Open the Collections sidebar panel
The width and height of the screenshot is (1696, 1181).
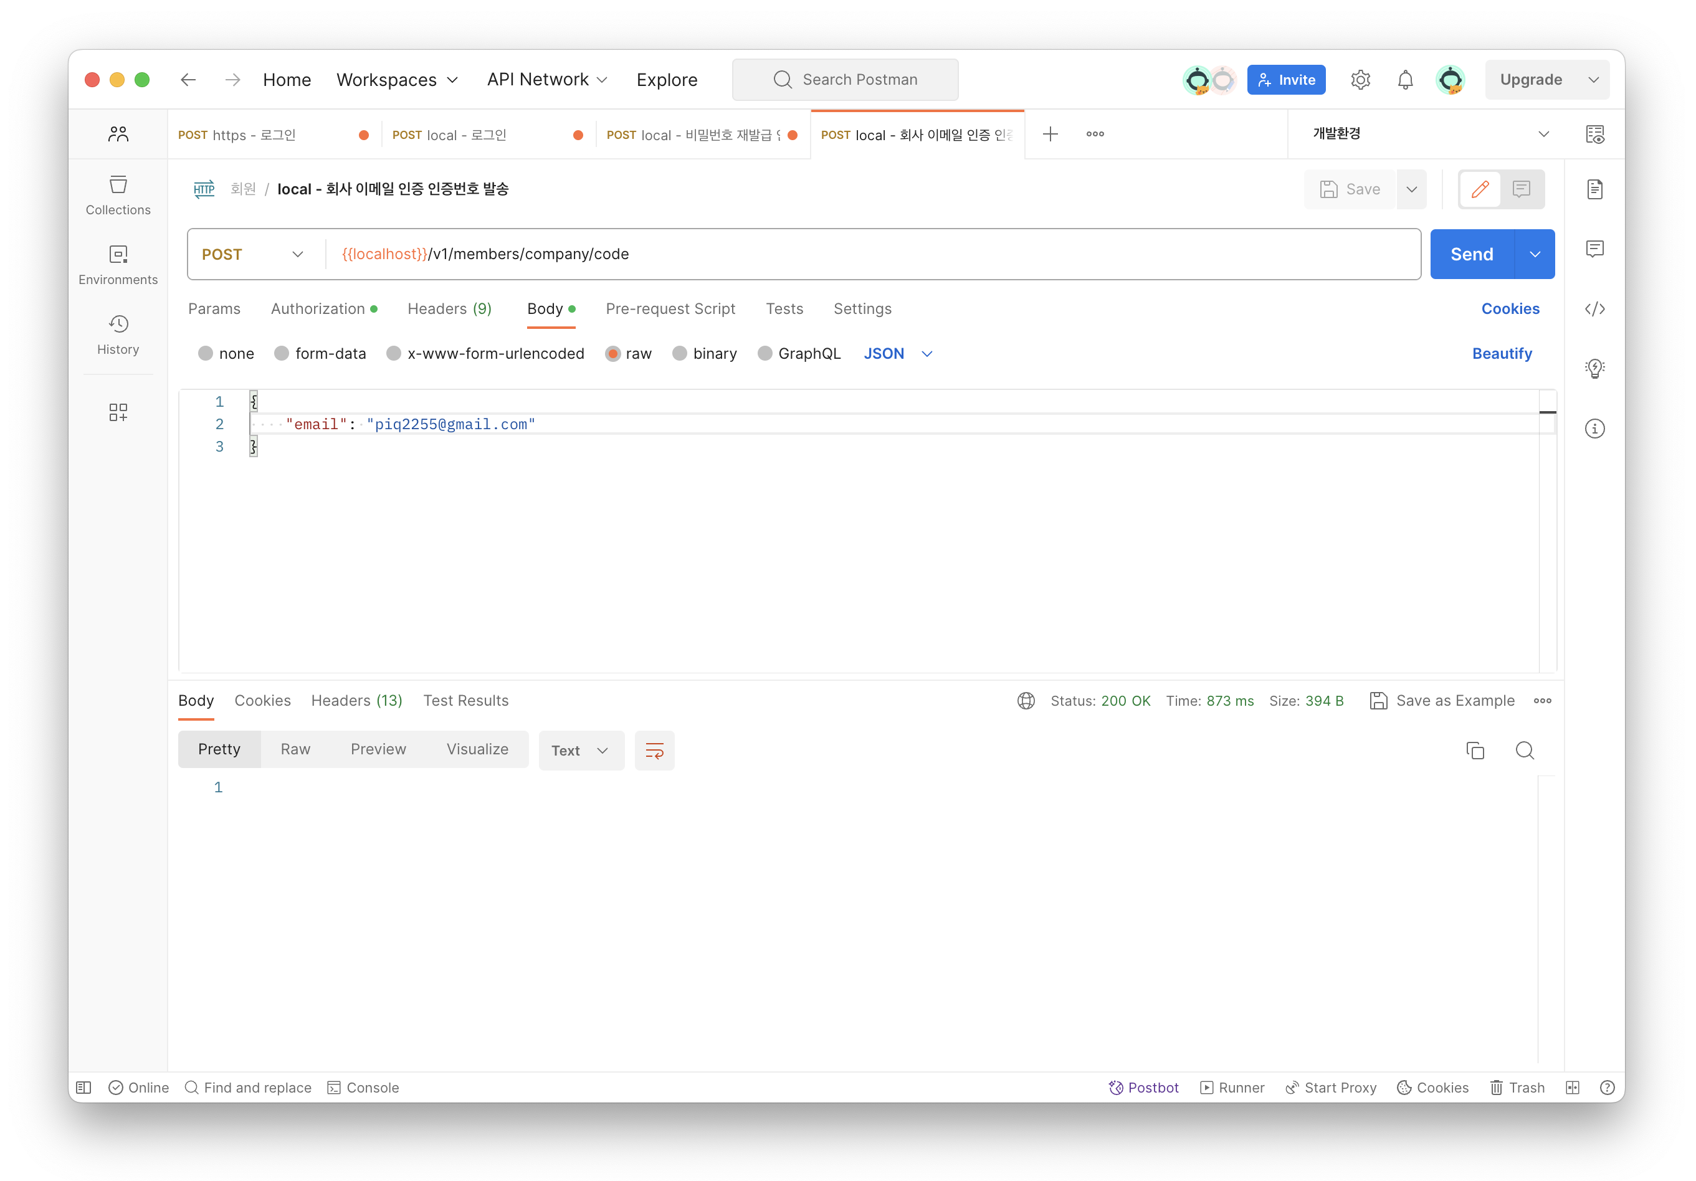click(118, 195)
